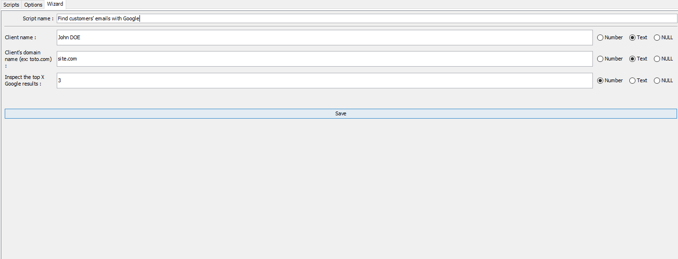This screenshot has width=678, height=259.
Task: Set Client name type to Number
Action: click(x=610, y=37)
